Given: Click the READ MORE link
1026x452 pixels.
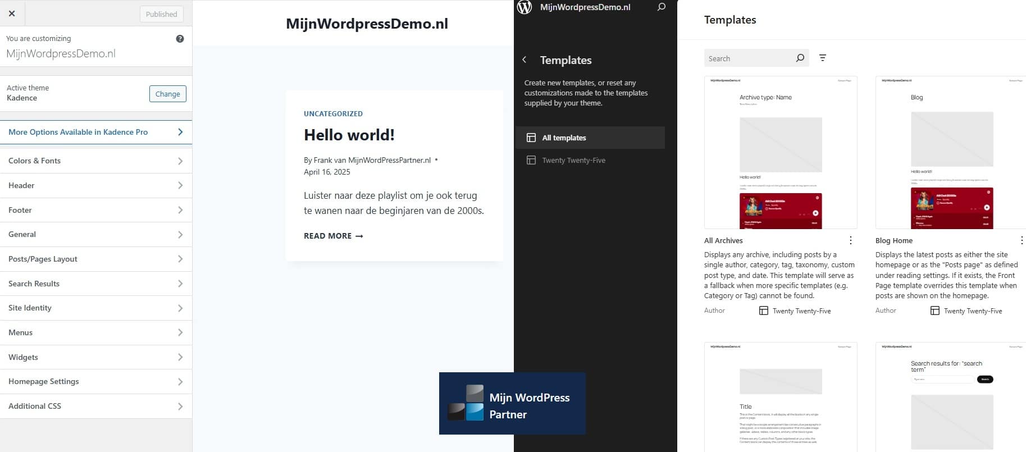Looking at the screenshot, I should [x=334, y=236].
